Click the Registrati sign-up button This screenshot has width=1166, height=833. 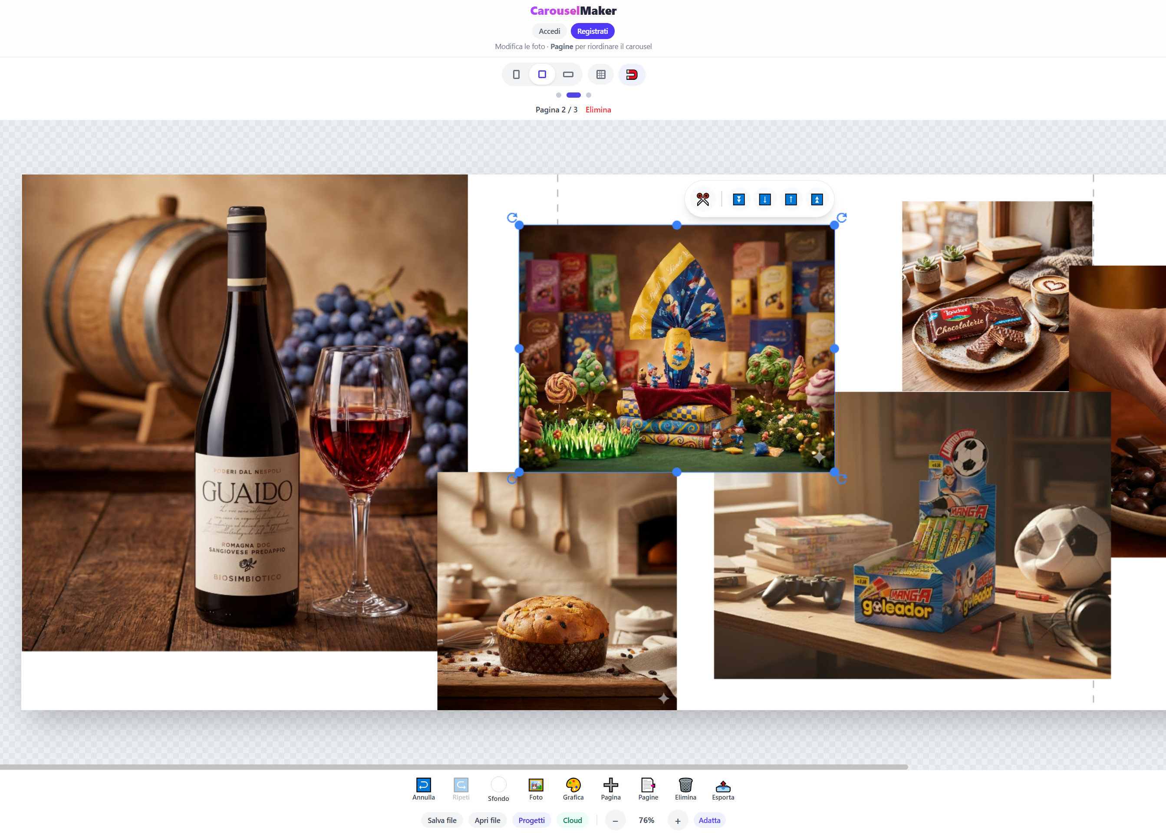pyautogui.click(x=593, y=31)
